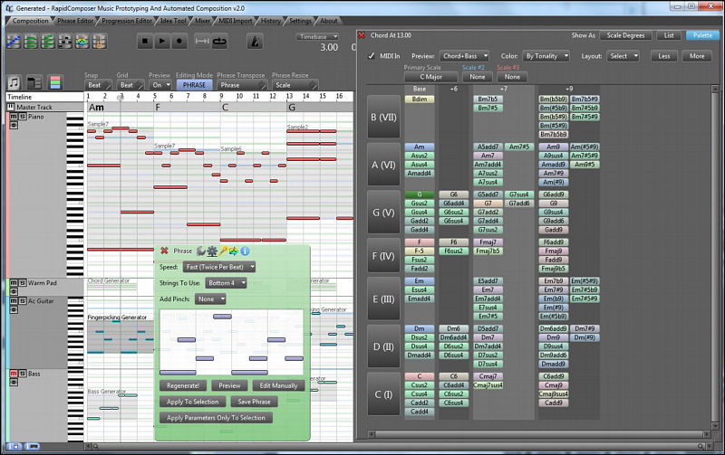Image resolution: width=725 pixels, height=455 pixels.
Task: Close the Chord At 13.00 panel
Action: point(362,35)
